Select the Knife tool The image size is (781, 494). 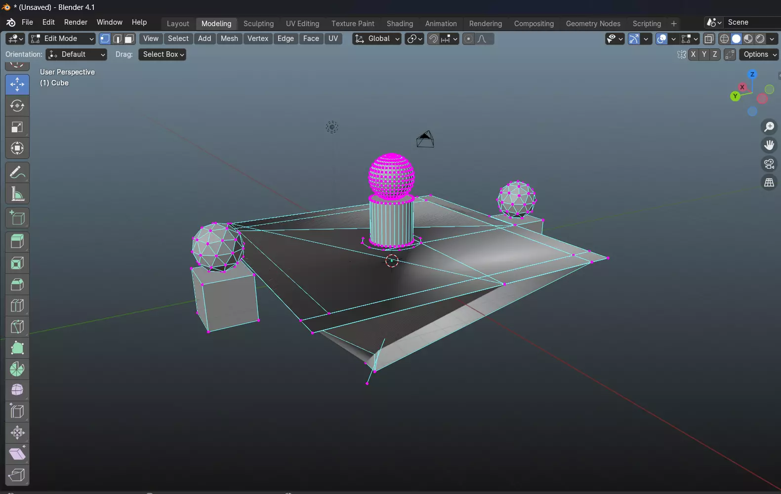(x=17, y=327)
